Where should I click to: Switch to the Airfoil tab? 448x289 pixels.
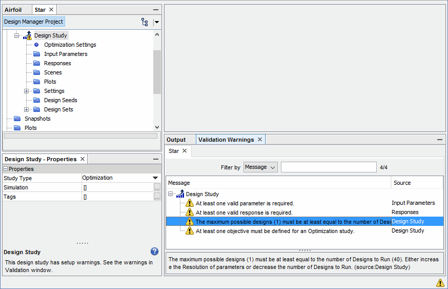[x=13, y=10]
